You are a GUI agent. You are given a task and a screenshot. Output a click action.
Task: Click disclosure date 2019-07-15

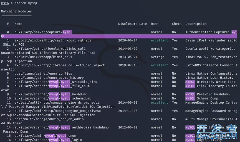click(x=128, y=65)
